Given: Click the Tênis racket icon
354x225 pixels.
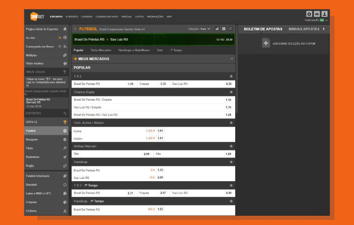Looking at the screenshot, I should pyautogui.click(x=65, y=148).
